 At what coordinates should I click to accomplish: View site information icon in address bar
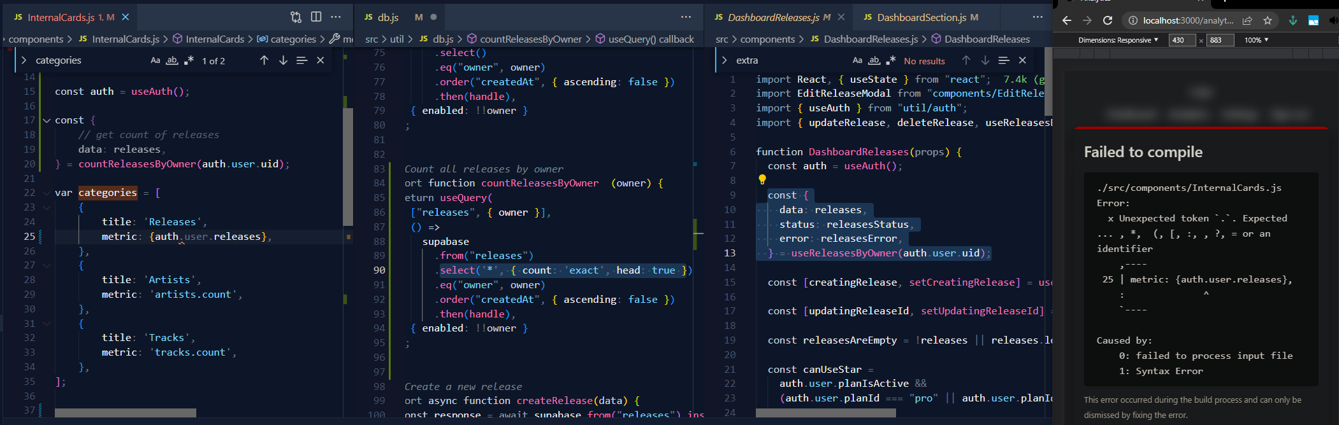point(1133,20)
